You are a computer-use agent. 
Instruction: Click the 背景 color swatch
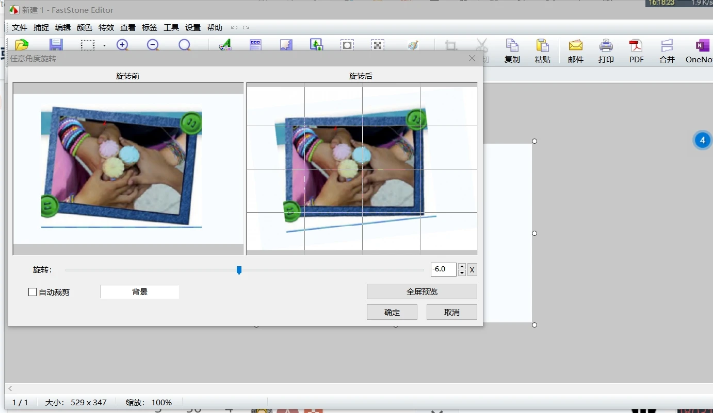pyautogui.click(x=140, y=292)
